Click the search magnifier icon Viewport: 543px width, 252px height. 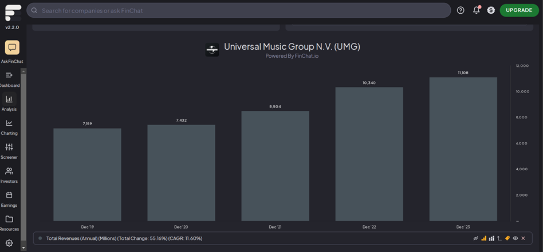[x=34, y=10]
